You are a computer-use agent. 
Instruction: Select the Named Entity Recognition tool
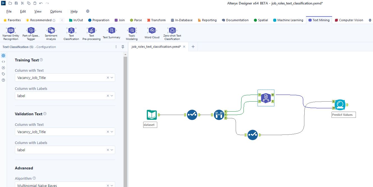coord(11,33)
